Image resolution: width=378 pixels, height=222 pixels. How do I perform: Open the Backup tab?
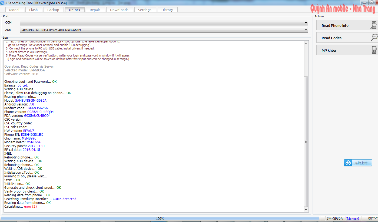53,10
